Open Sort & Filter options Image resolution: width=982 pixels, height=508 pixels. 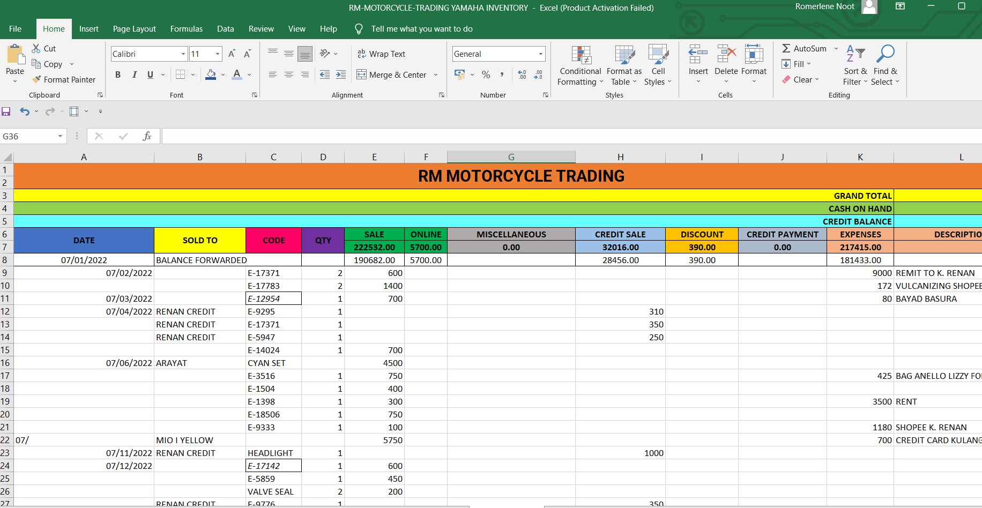(x=855, y=65)
